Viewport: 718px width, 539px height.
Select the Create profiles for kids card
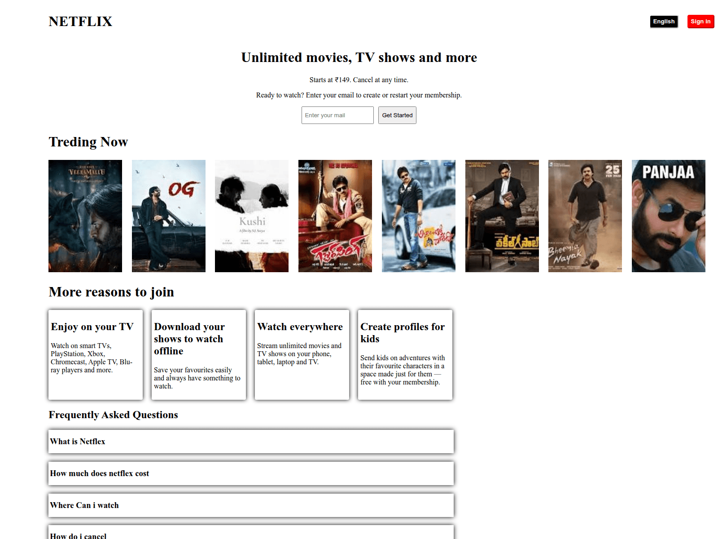[x=405, y=354]
